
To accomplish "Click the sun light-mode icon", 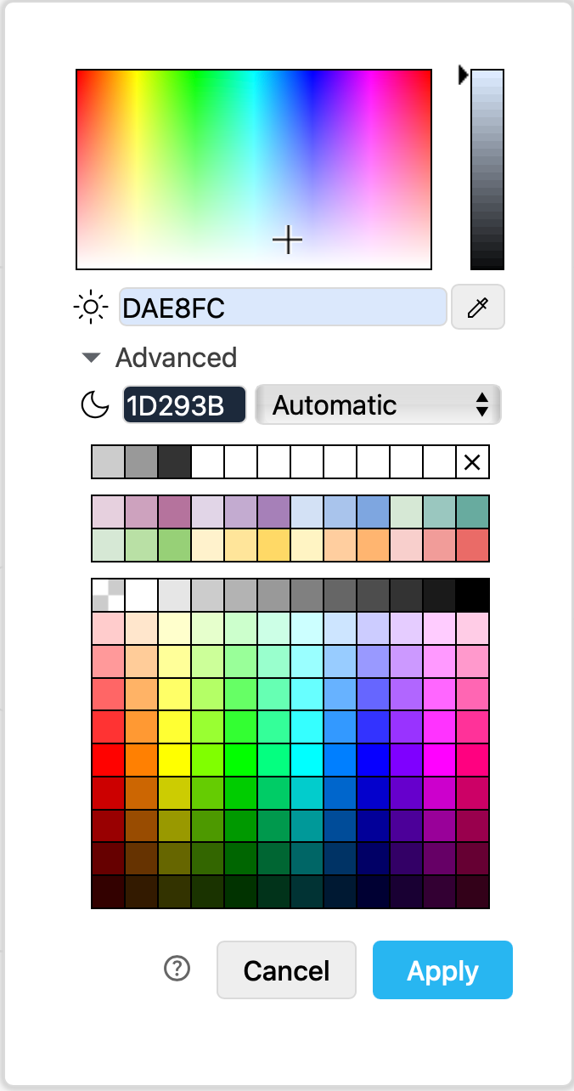I will (91, 307).
